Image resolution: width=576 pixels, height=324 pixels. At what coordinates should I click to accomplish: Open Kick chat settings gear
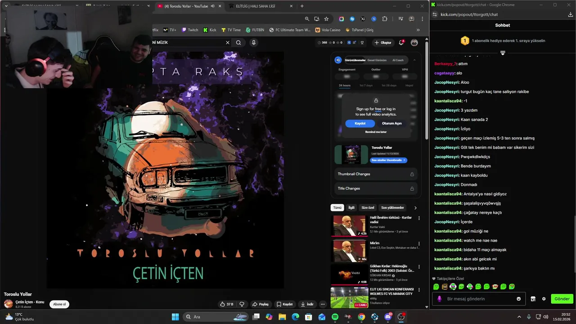(x=544, y=299)
